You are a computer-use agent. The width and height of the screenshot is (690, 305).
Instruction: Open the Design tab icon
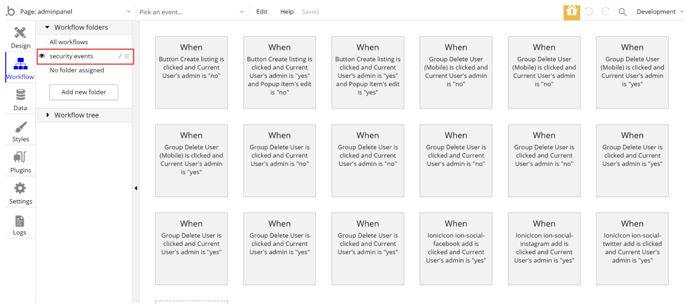20,33
